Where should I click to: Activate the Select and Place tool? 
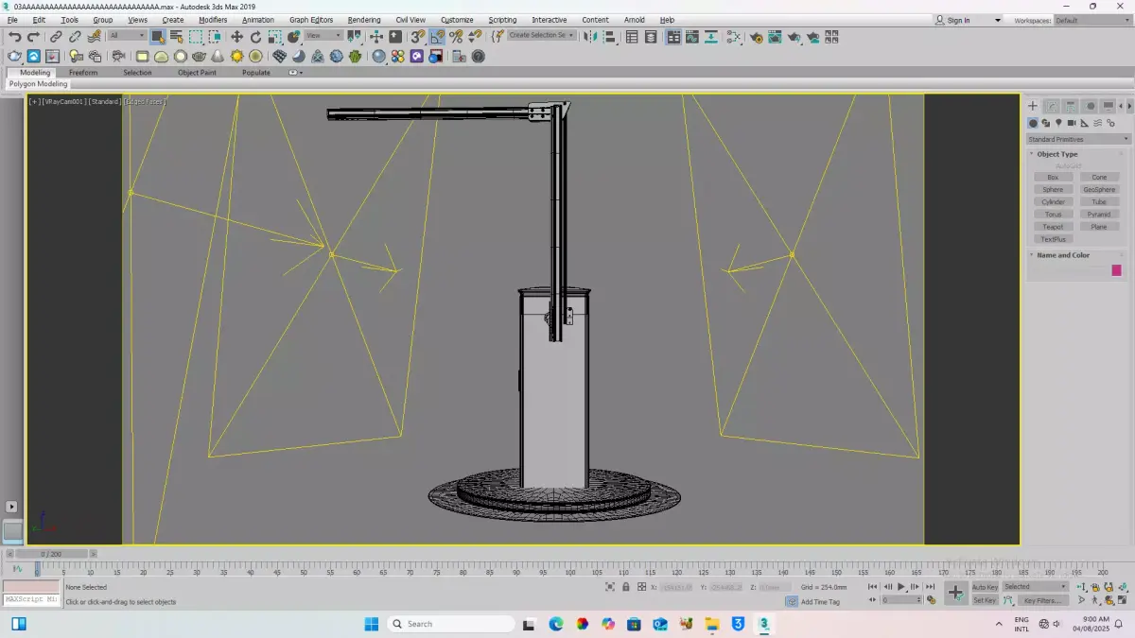click(293, 37)
